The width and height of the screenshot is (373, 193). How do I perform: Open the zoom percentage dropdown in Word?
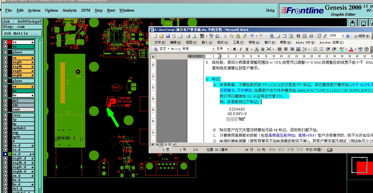tap(342, 36)
